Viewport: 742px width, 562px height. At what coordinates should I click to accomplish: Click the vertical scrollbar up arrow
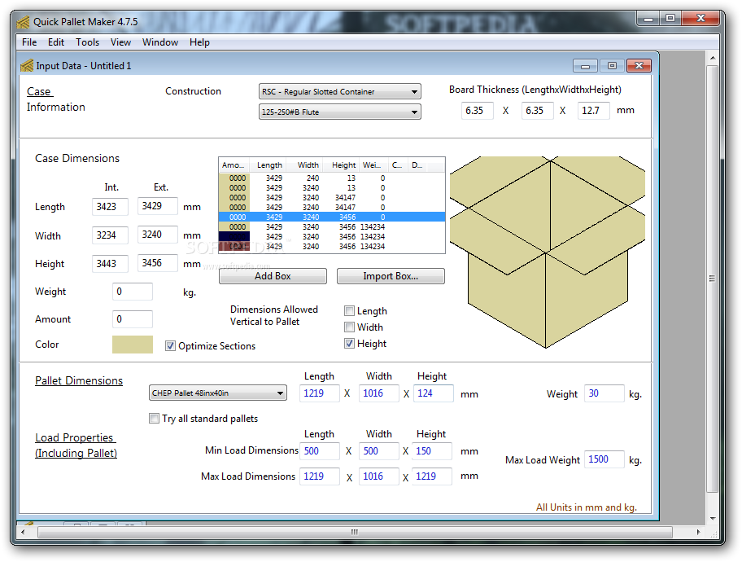pos(713,58)
